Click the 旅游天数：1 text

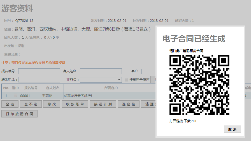[184, 21]
